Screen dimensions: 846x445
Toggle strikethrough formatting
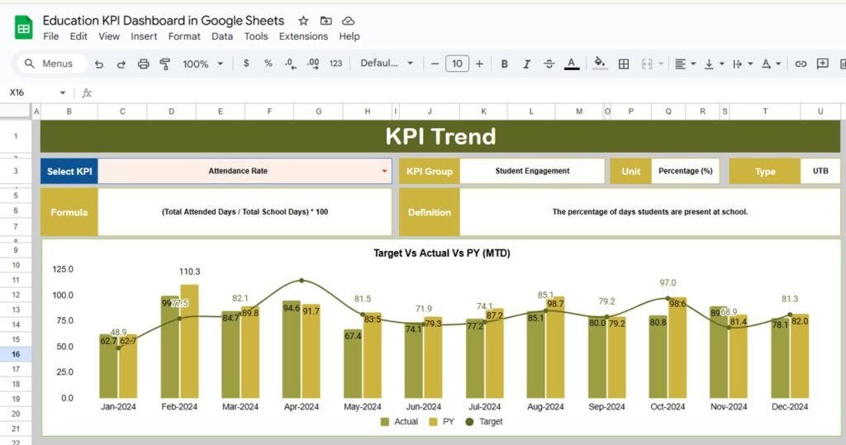click(x=549, y=64)
